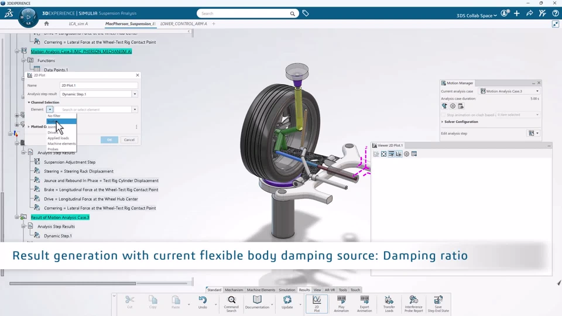Click the table export icon in Viewer 2D Plot
The height and width of the screenshot is (316, 562).
(414, 154)
